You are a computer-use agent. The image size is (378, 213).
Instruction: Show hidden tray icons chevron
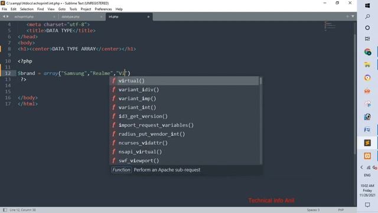361,167
